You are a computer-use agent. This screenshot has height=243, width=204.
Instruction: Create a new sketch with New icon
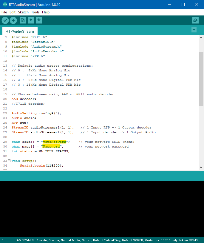pyautogui.click(x=23, y=20)
